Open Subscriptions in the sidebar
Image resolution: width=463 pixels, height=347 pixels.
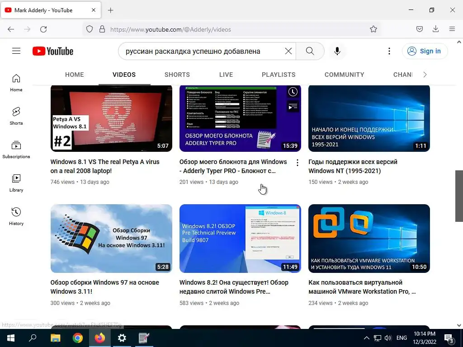tap(16, 150)
